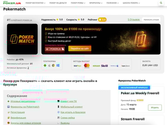Open active freerolls count link 2
The height and width of the screenshot is (125, 167).
click(28, 68)
